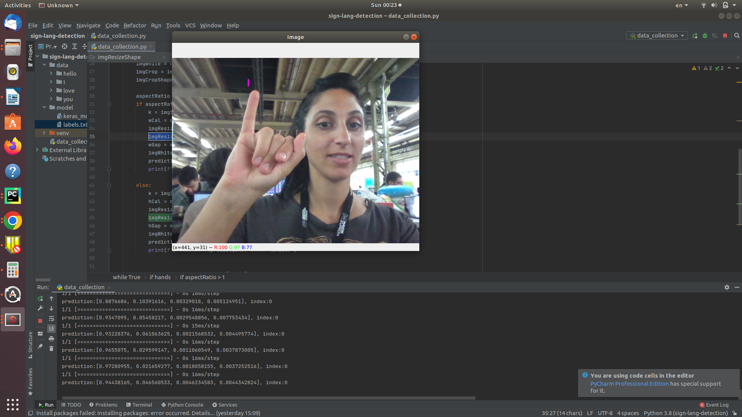
Task: Select labels.txt in the project tree
Action: 75,124
